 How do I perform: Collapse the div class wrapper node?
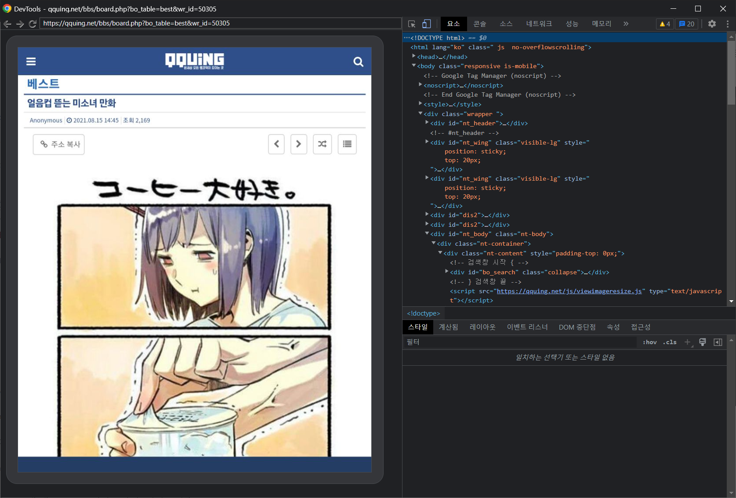[421, 113]
